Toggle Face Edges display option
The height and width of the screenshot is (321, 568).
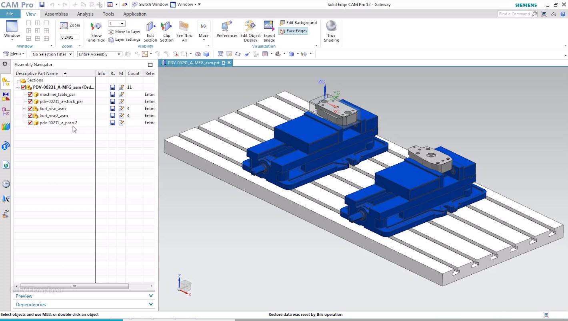pyautogui.click(x=293, y=31)
